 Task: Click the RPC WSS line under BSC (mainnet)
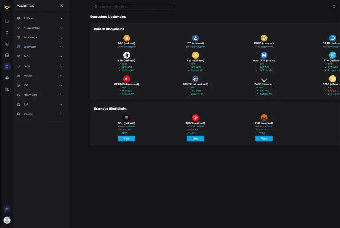[x=194, y=67]
